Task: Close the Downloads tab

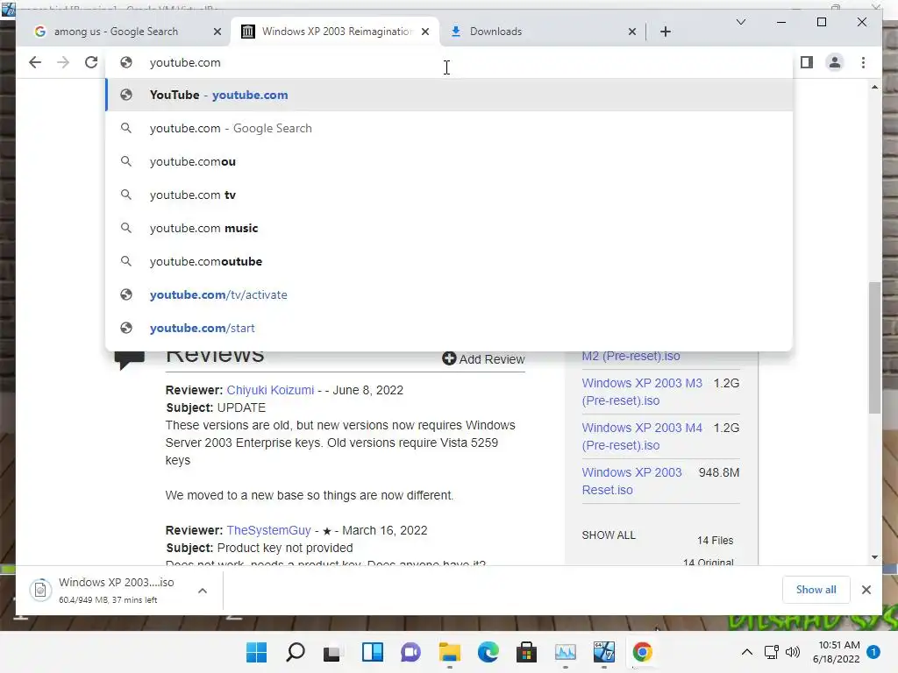Action: (631, 32)
